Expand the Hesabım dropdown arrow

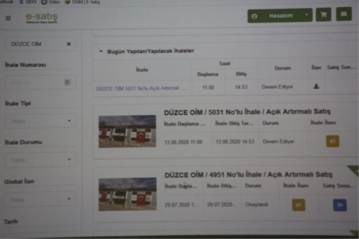click(307, 15)
